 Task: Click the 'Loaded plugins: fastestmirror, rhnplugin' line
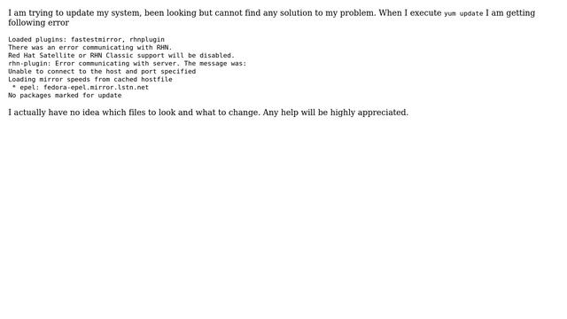coord(87,39)
